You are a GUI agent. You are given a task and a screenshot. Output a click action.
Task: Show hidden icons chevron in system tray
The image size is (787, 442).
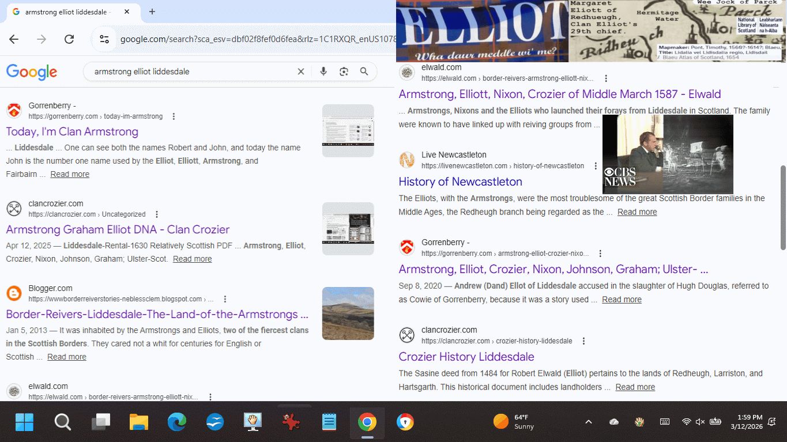pos(588,422)
